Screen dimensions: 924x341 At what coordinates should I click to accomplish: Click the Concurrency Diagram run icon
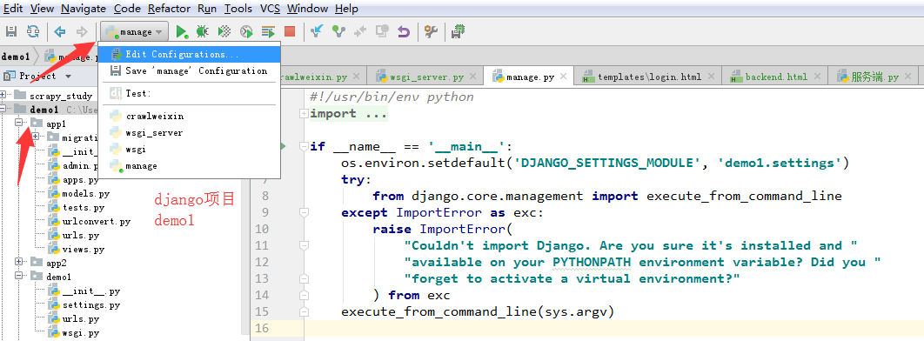(268, 32)
